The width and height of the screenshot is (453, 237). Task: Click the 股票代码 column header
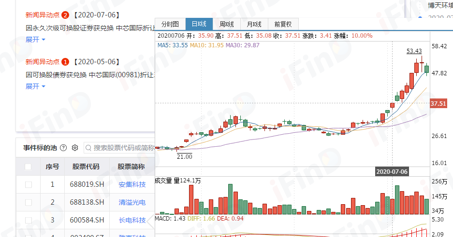(x=86, y=167)
